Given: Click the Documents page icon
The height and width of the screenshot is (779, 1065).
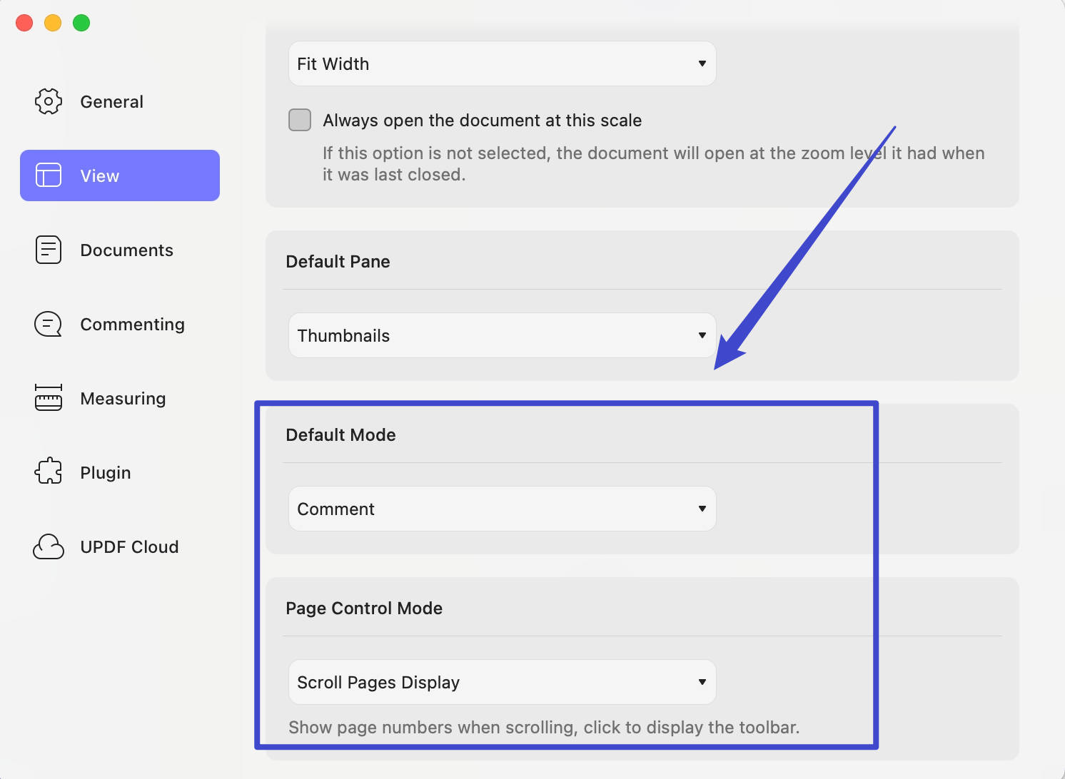Looking at the screenshot, I should coord(49,250).
